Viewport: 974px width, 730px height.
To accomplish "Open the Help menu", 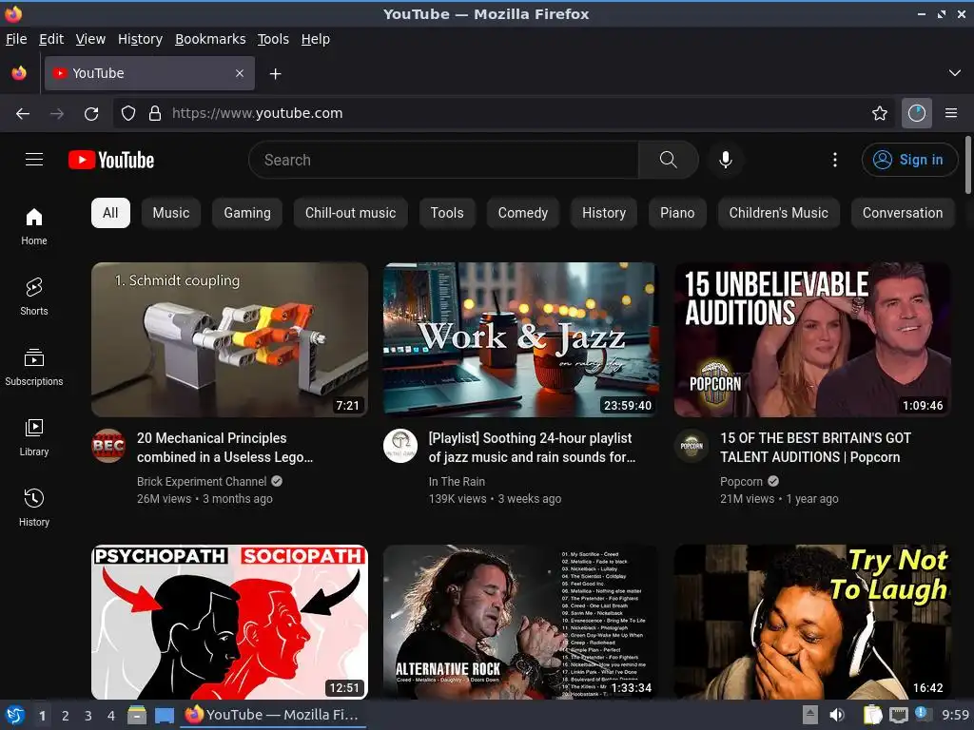I will point(316,39).
